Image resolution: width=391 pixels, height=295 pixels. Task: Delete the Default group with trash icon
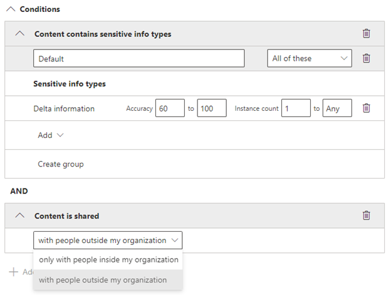point(367,58)
